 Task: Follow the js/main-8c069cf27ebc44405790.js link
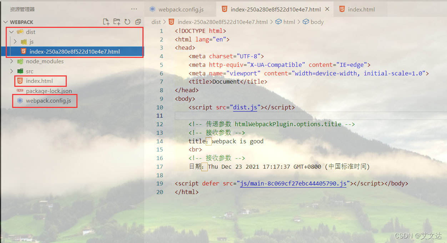(x=293, y=184)
